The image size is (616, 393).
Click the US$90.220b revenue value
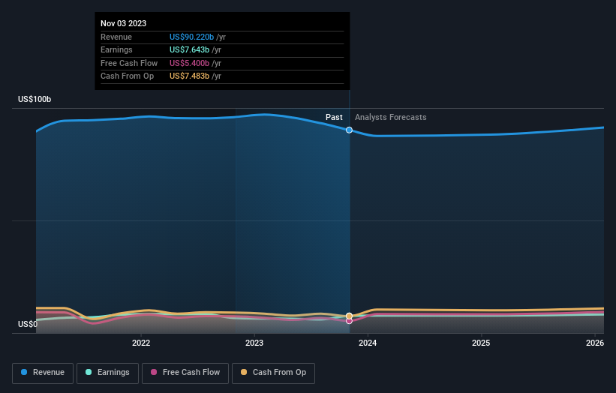click(192, 37)
